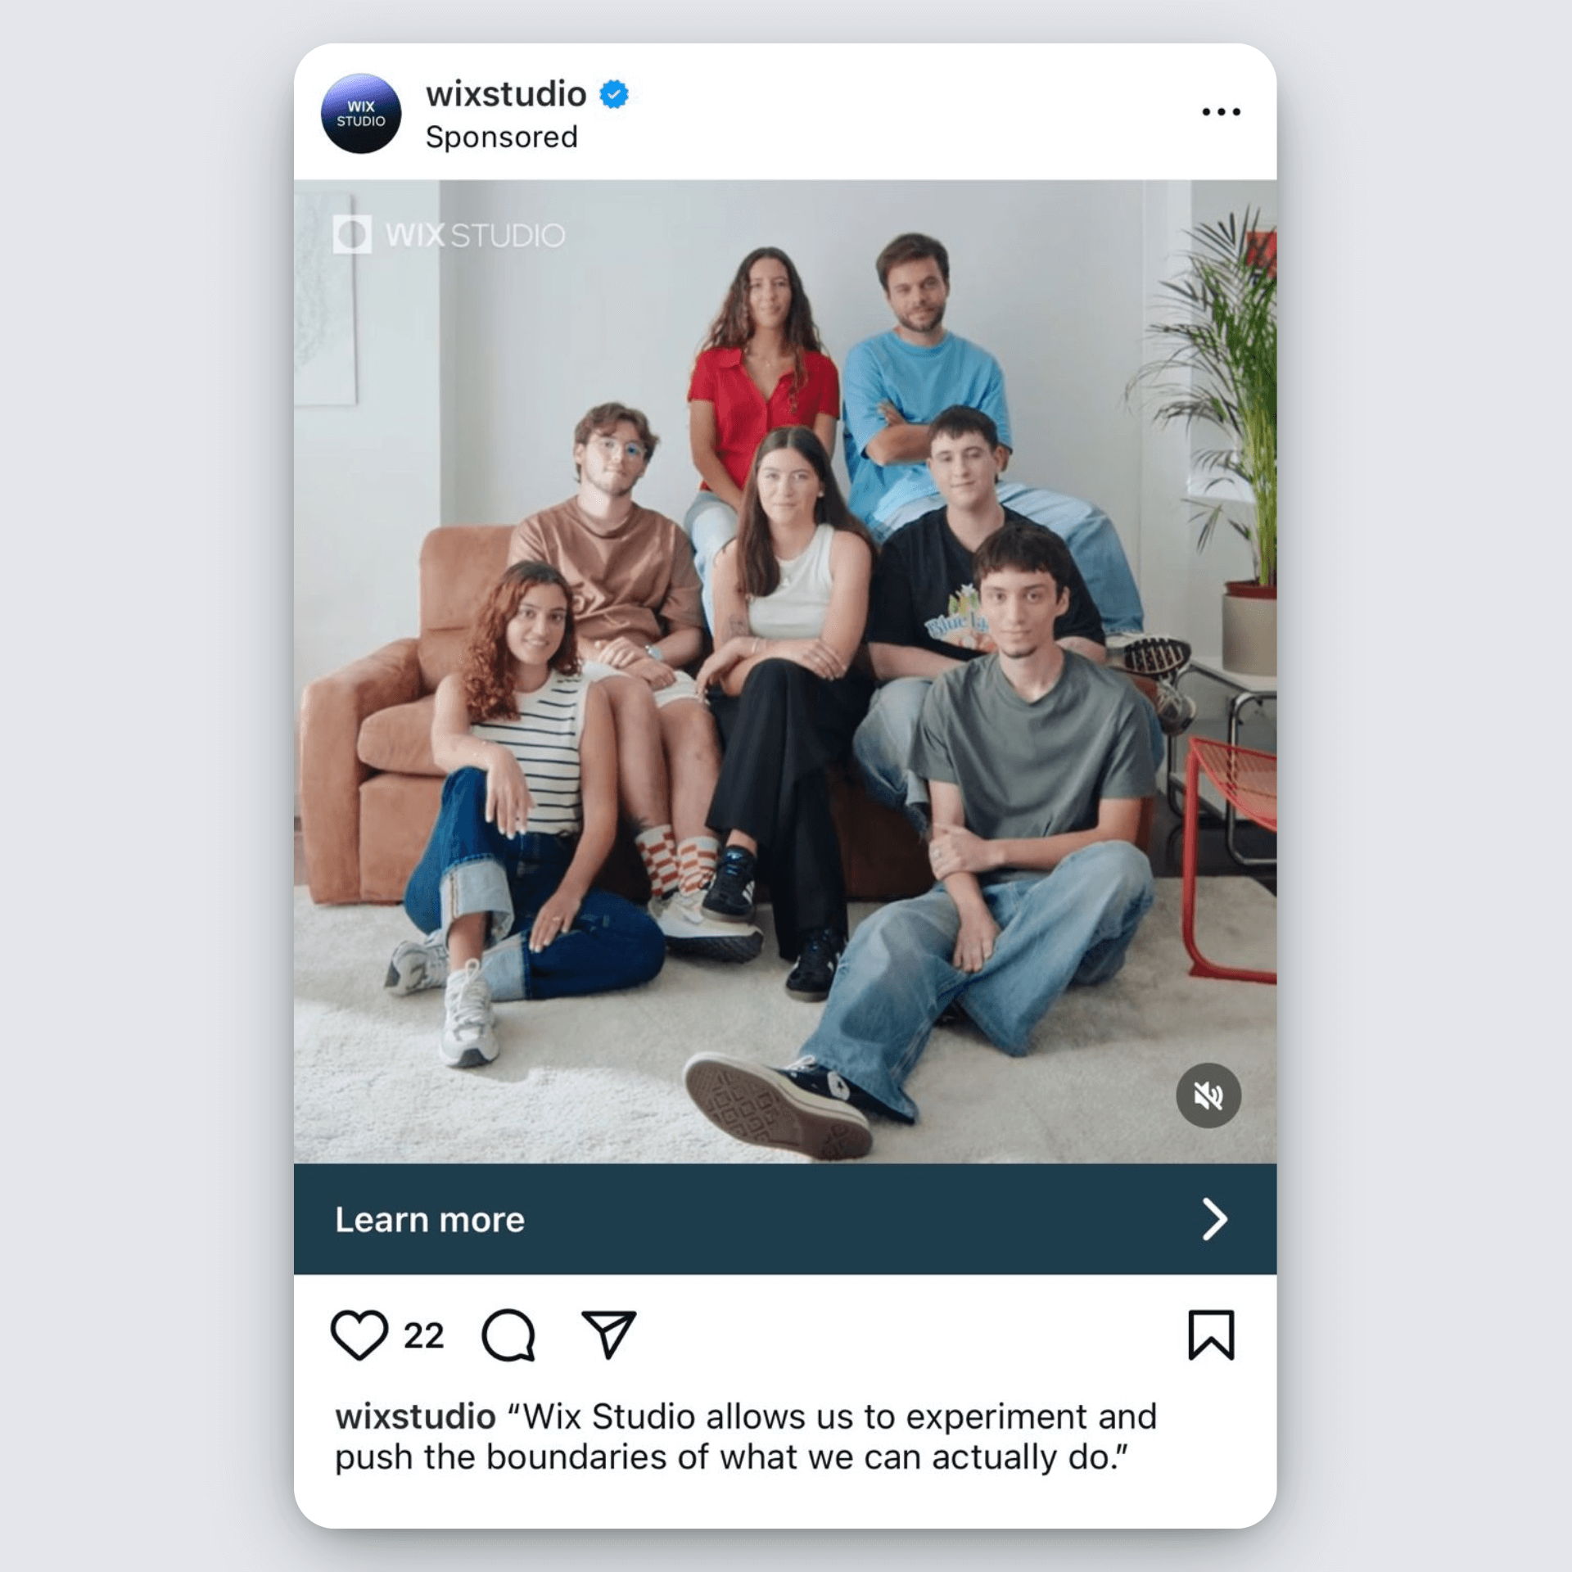Toggle video sound with the muted speaker icon
The image size is (1572, 1572).
pyautogui.click(x=1208, y=1095)
